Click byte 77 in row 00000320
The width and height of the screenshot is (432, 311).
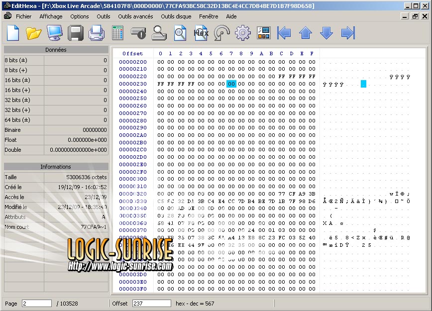282,194
